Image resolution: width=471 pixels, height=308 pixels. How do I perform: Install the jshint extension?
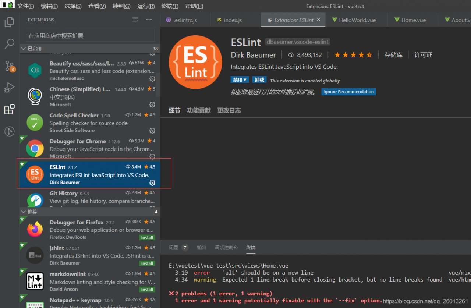coord(147,263)
